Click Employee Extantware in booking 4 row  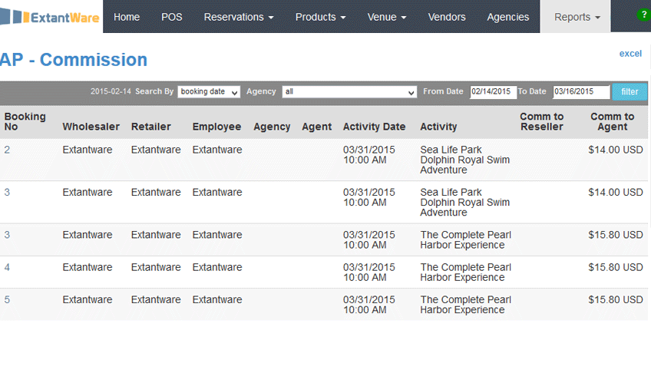click(x=217, y=267)
